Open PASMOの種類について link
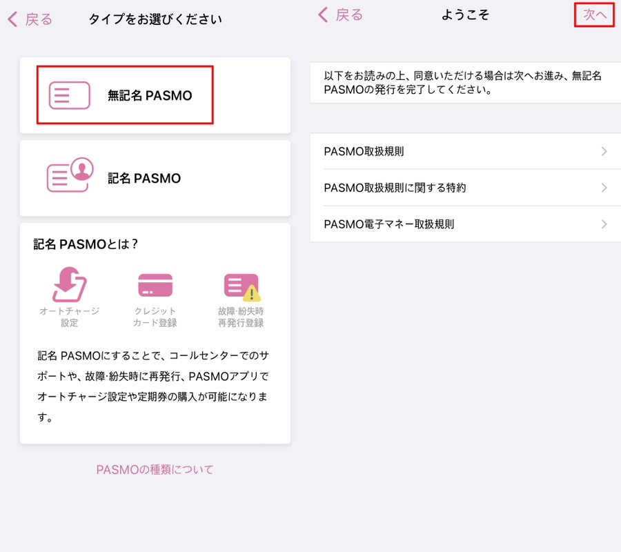 click(155, 470)
